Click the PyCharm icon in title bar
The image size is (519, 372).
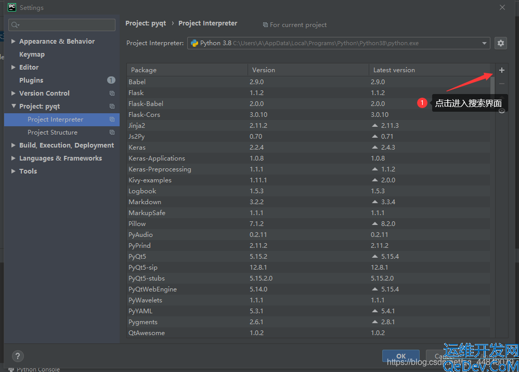(12, 7)
